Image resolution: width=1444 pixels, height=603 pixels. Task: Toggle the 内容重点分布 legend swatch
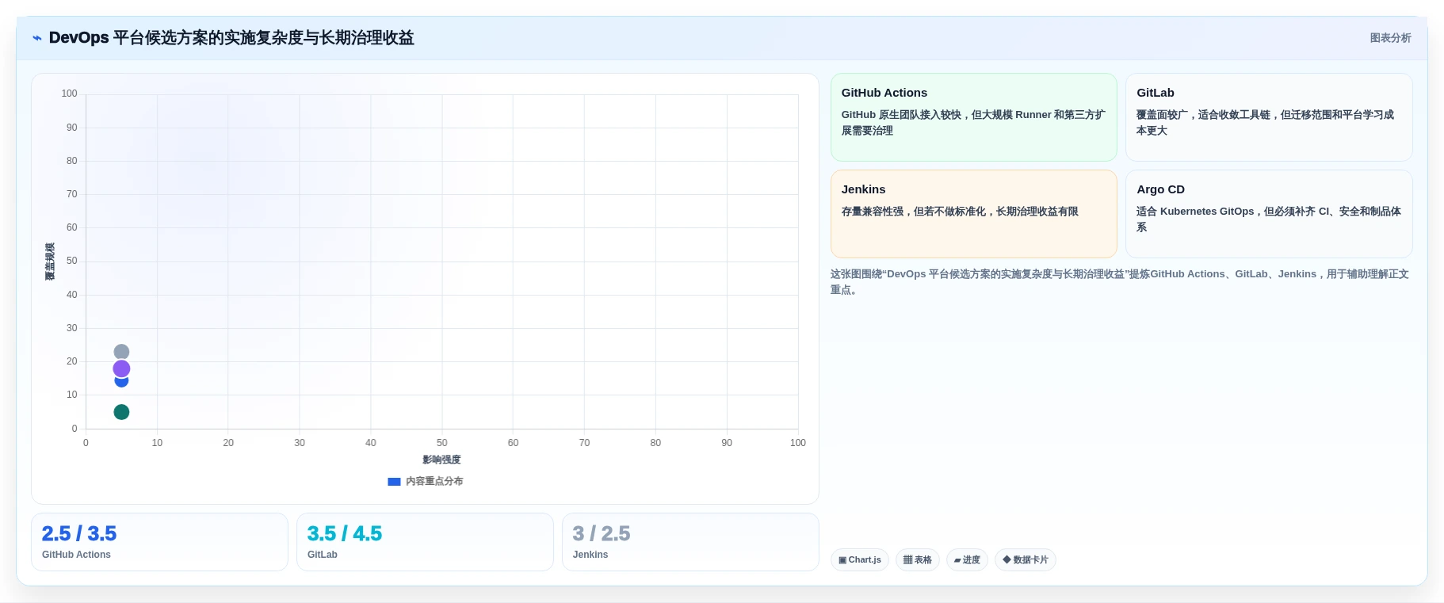(394, 482)
